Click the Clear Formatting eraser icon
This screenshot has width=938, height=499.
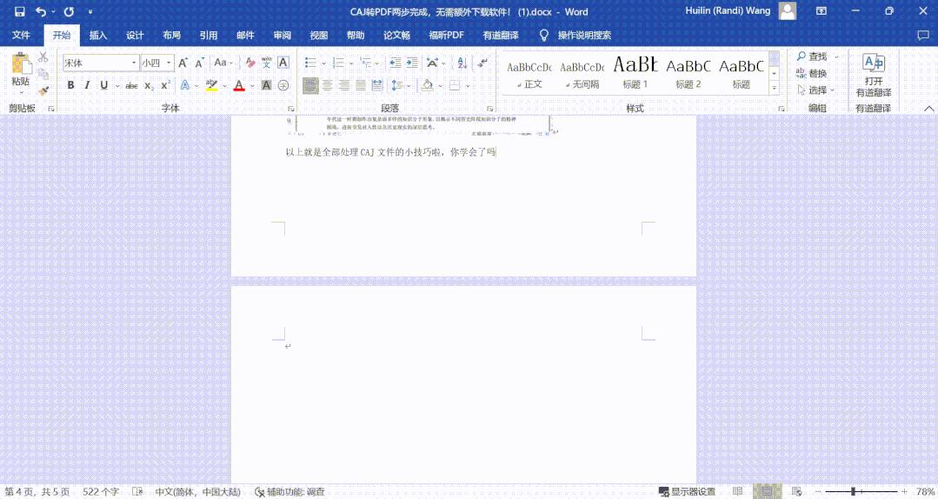pyautogui.click(x=250, y=63)
